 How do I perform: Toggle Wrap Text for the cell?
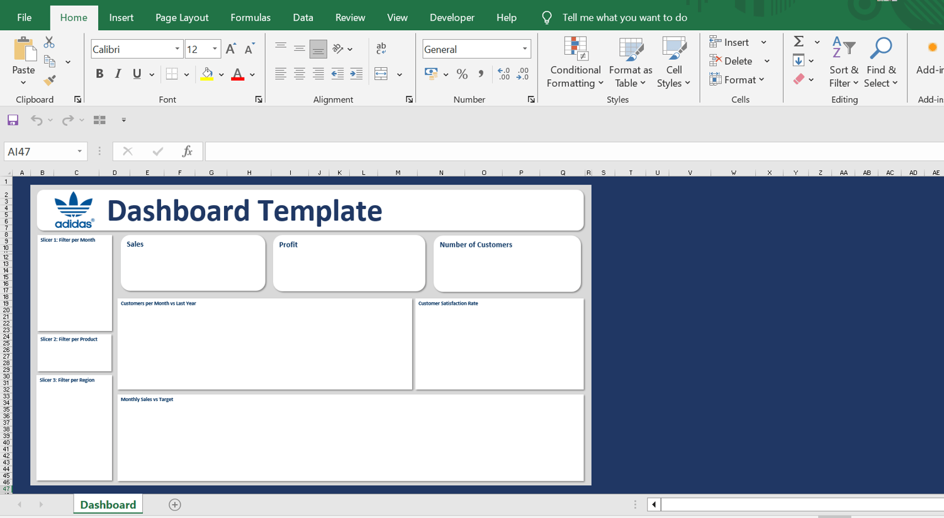[x=381, y=48]
